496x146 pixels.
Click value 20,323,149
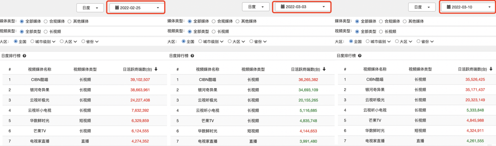click(475, 100)
